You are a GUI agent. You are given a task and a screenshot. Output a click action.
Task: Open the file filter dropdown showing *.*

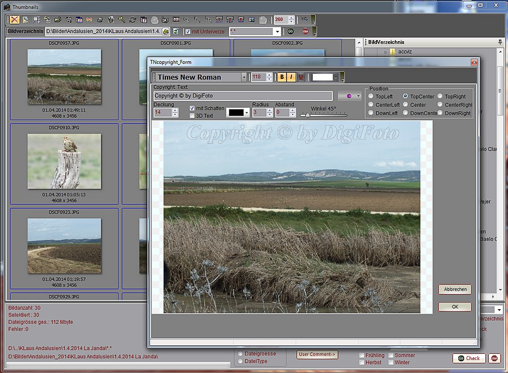click(278, 32)
